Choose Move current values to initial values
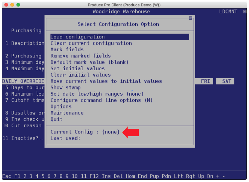Viewport: 249px width, 182px height. 106,81
